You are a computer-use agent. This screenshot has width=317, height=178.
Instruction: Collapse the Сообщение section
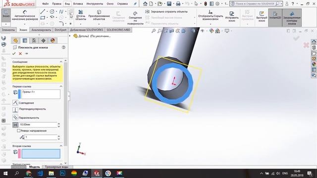click(61, 62)
